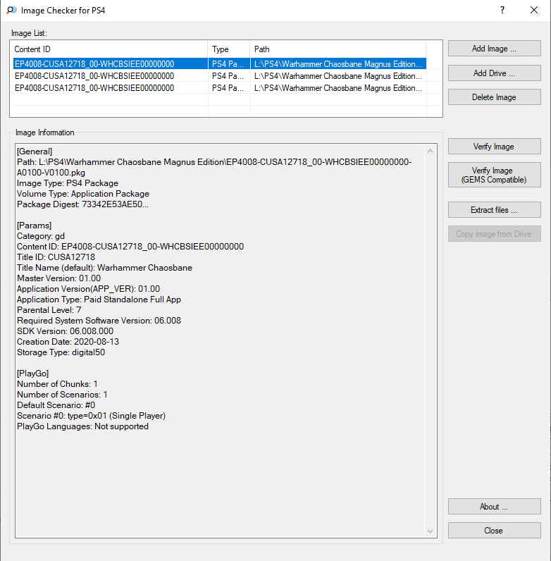
Task: Click the Delete Image button
Action: 494,97
